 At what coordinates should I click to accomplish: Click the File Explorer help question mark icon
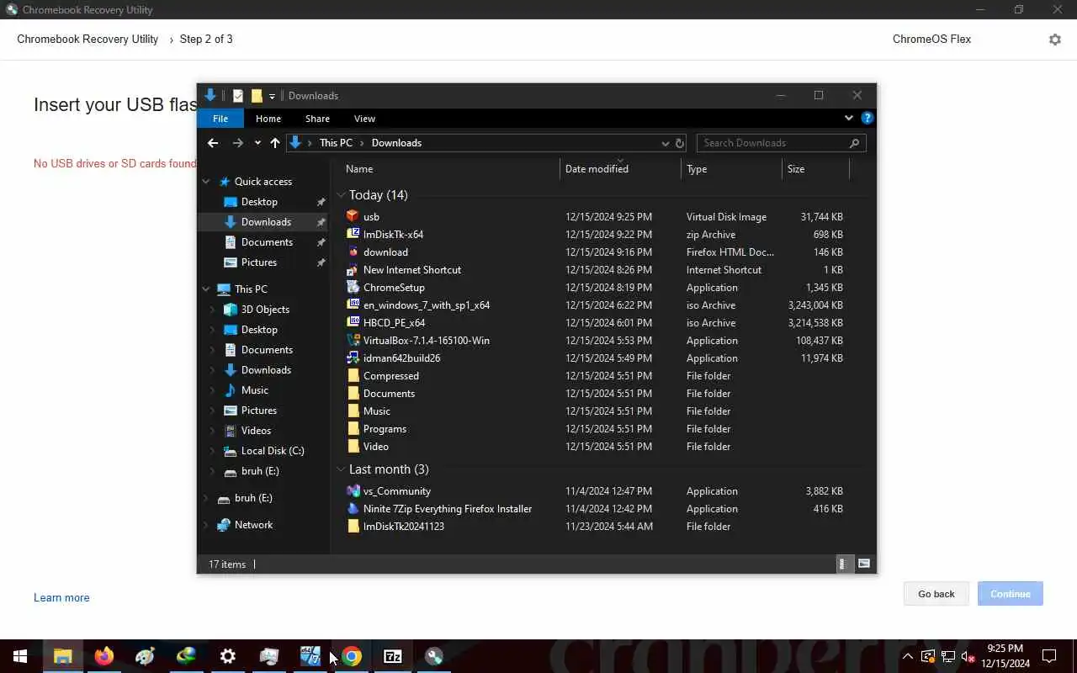[867, 119]
